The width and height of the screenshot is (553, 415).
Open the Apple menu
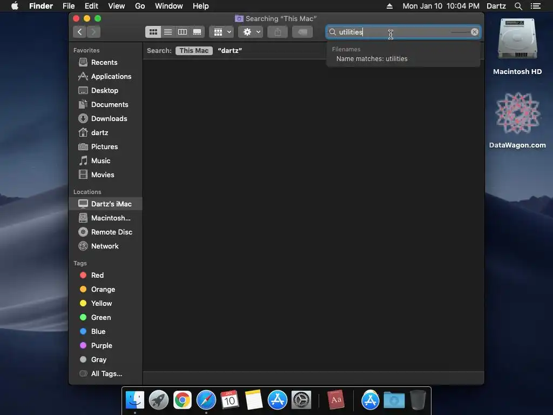pos(15,6)
